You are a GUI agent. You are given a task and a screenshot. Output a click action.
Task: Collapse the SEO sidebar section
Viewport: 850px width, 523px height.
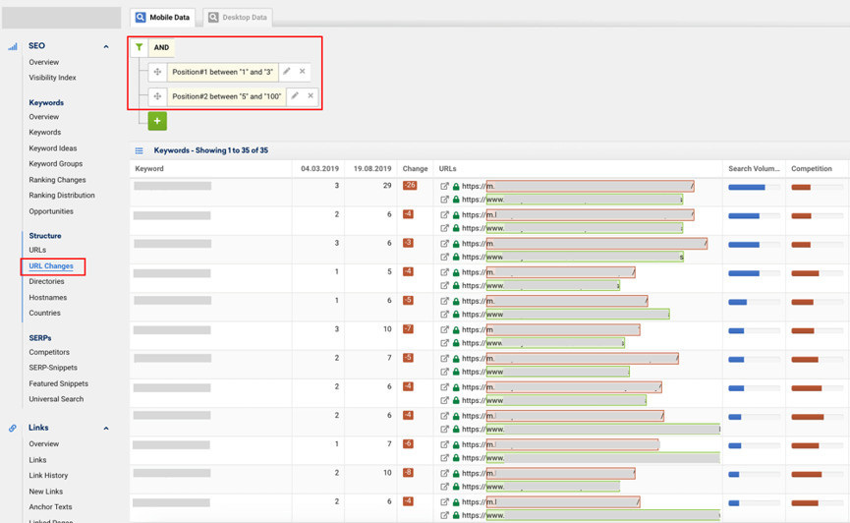pyautogui.click(x=106, y=46)
